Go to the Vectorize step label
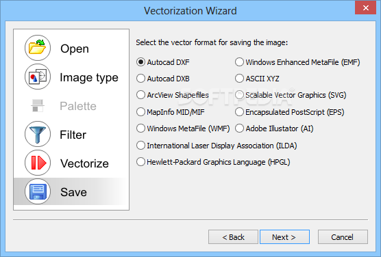The width and height of the screenshot is (381, 257). click(84, 163)
